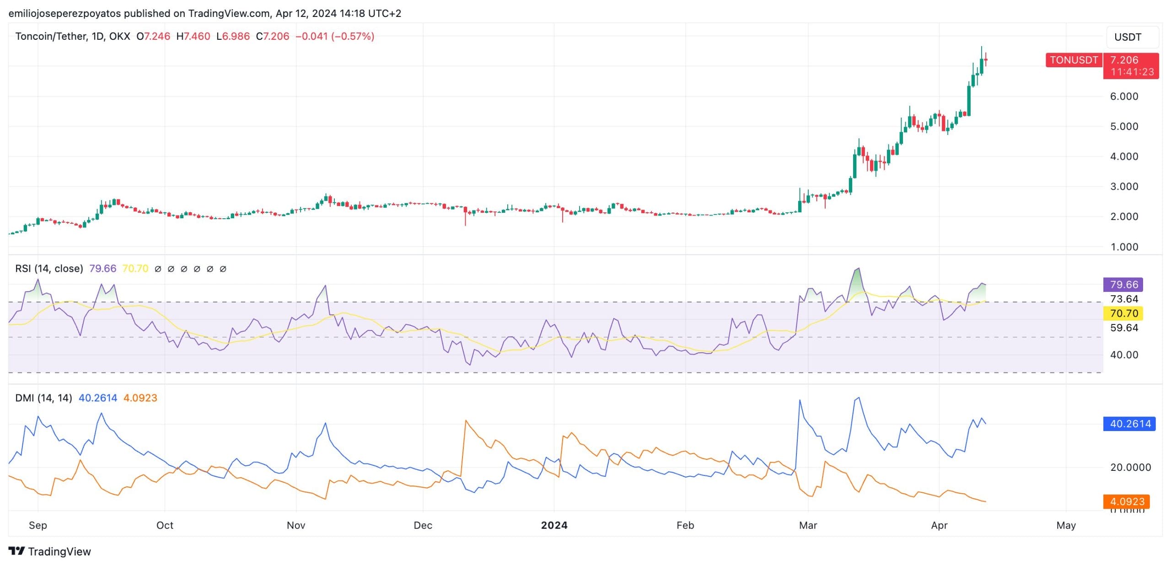Click the Mar label on time axis

(808, 525)
